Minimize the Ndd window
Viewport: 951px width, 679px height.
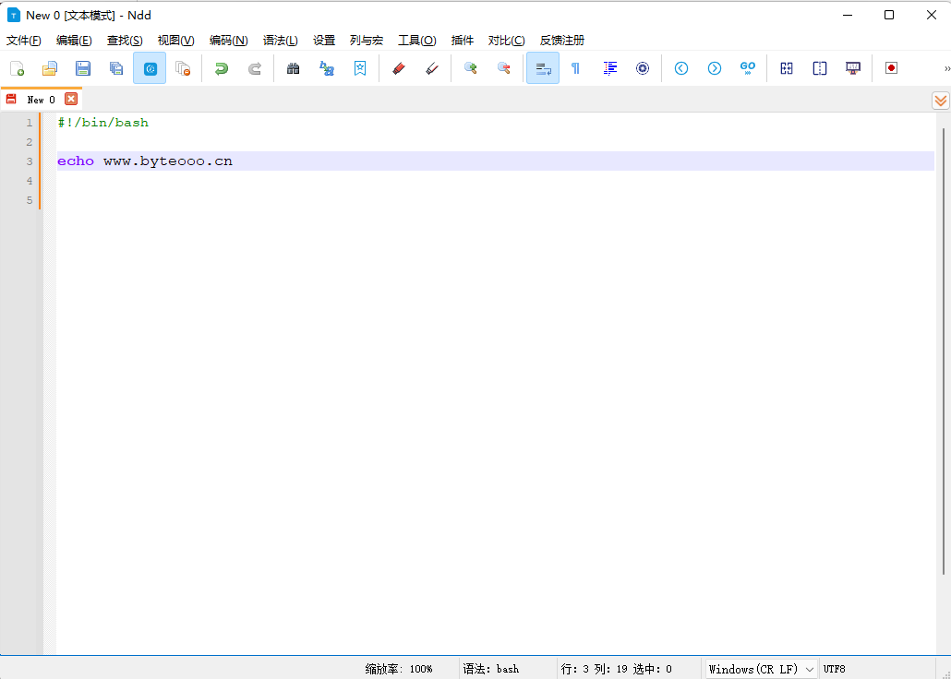847,15
